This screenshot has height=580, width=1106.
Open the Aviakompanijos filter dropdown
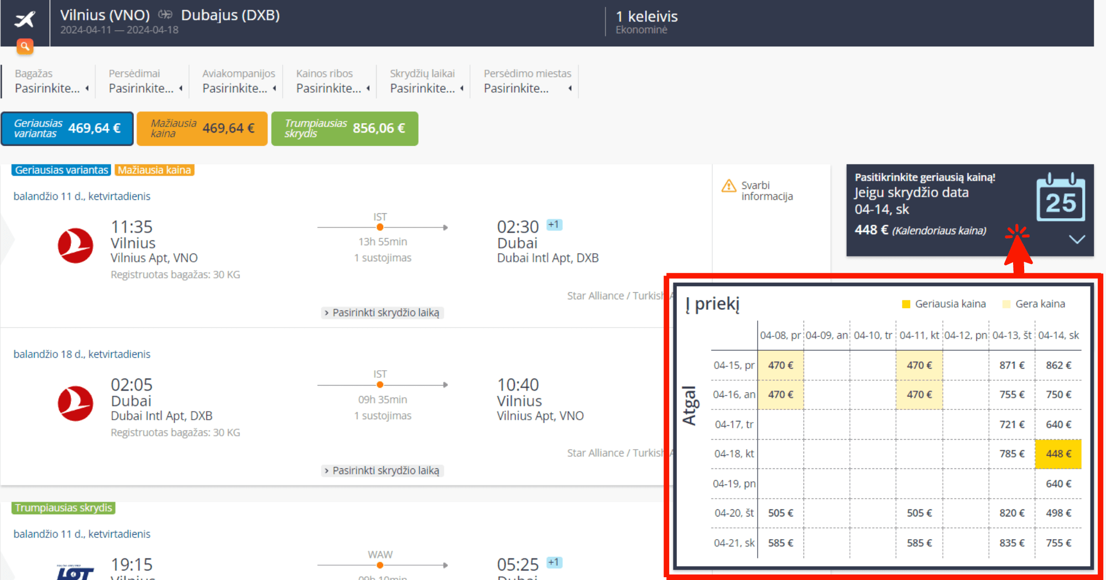click(239, 88)
